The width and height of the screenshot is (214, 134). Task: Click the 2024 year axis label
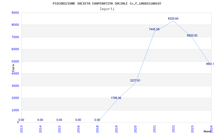[211, 129]
